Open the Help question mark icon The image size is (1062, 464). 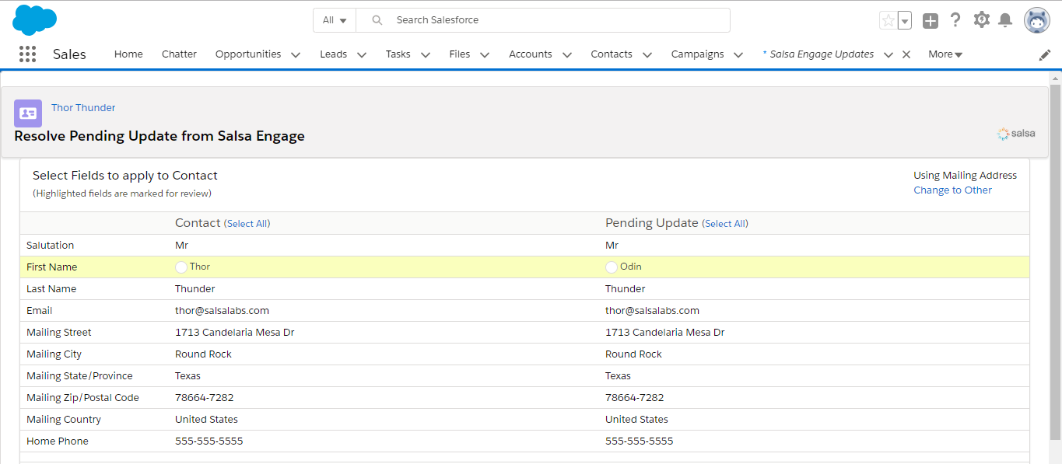(x=955, y=20)
